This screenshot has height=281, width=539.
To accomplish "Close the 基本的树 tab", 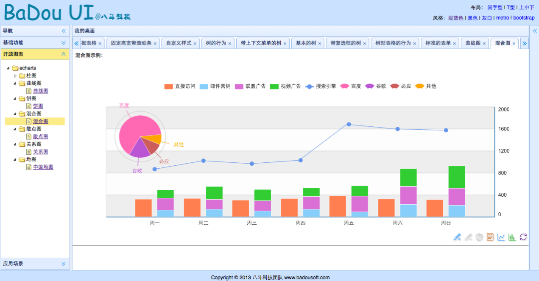I will point(320,44).
